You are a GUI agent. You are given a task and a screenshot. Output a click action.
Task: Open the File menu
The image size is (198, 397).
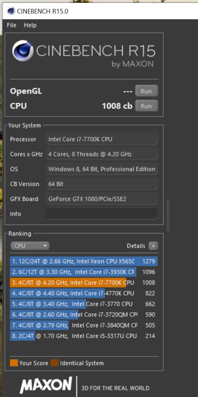click(12, 25)
